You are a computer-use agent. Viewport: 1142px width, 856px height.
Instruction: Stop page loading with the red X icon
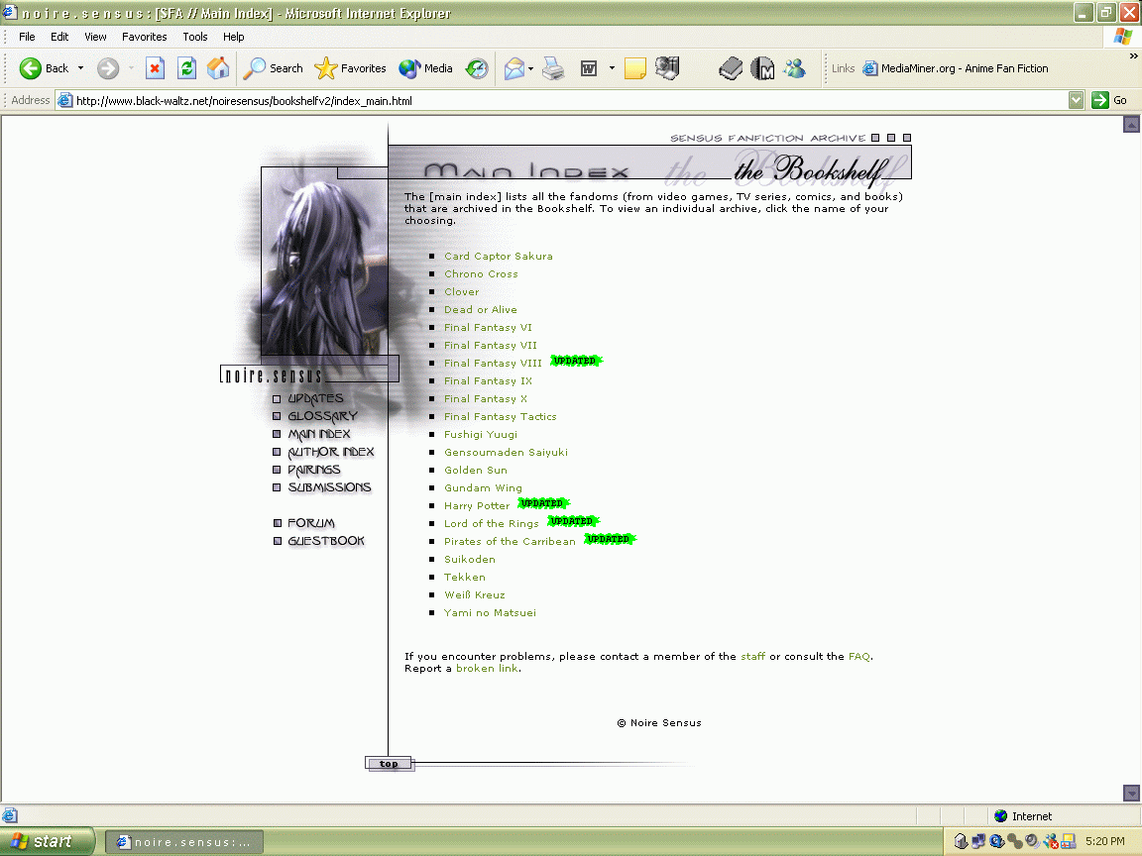(155, 68)
